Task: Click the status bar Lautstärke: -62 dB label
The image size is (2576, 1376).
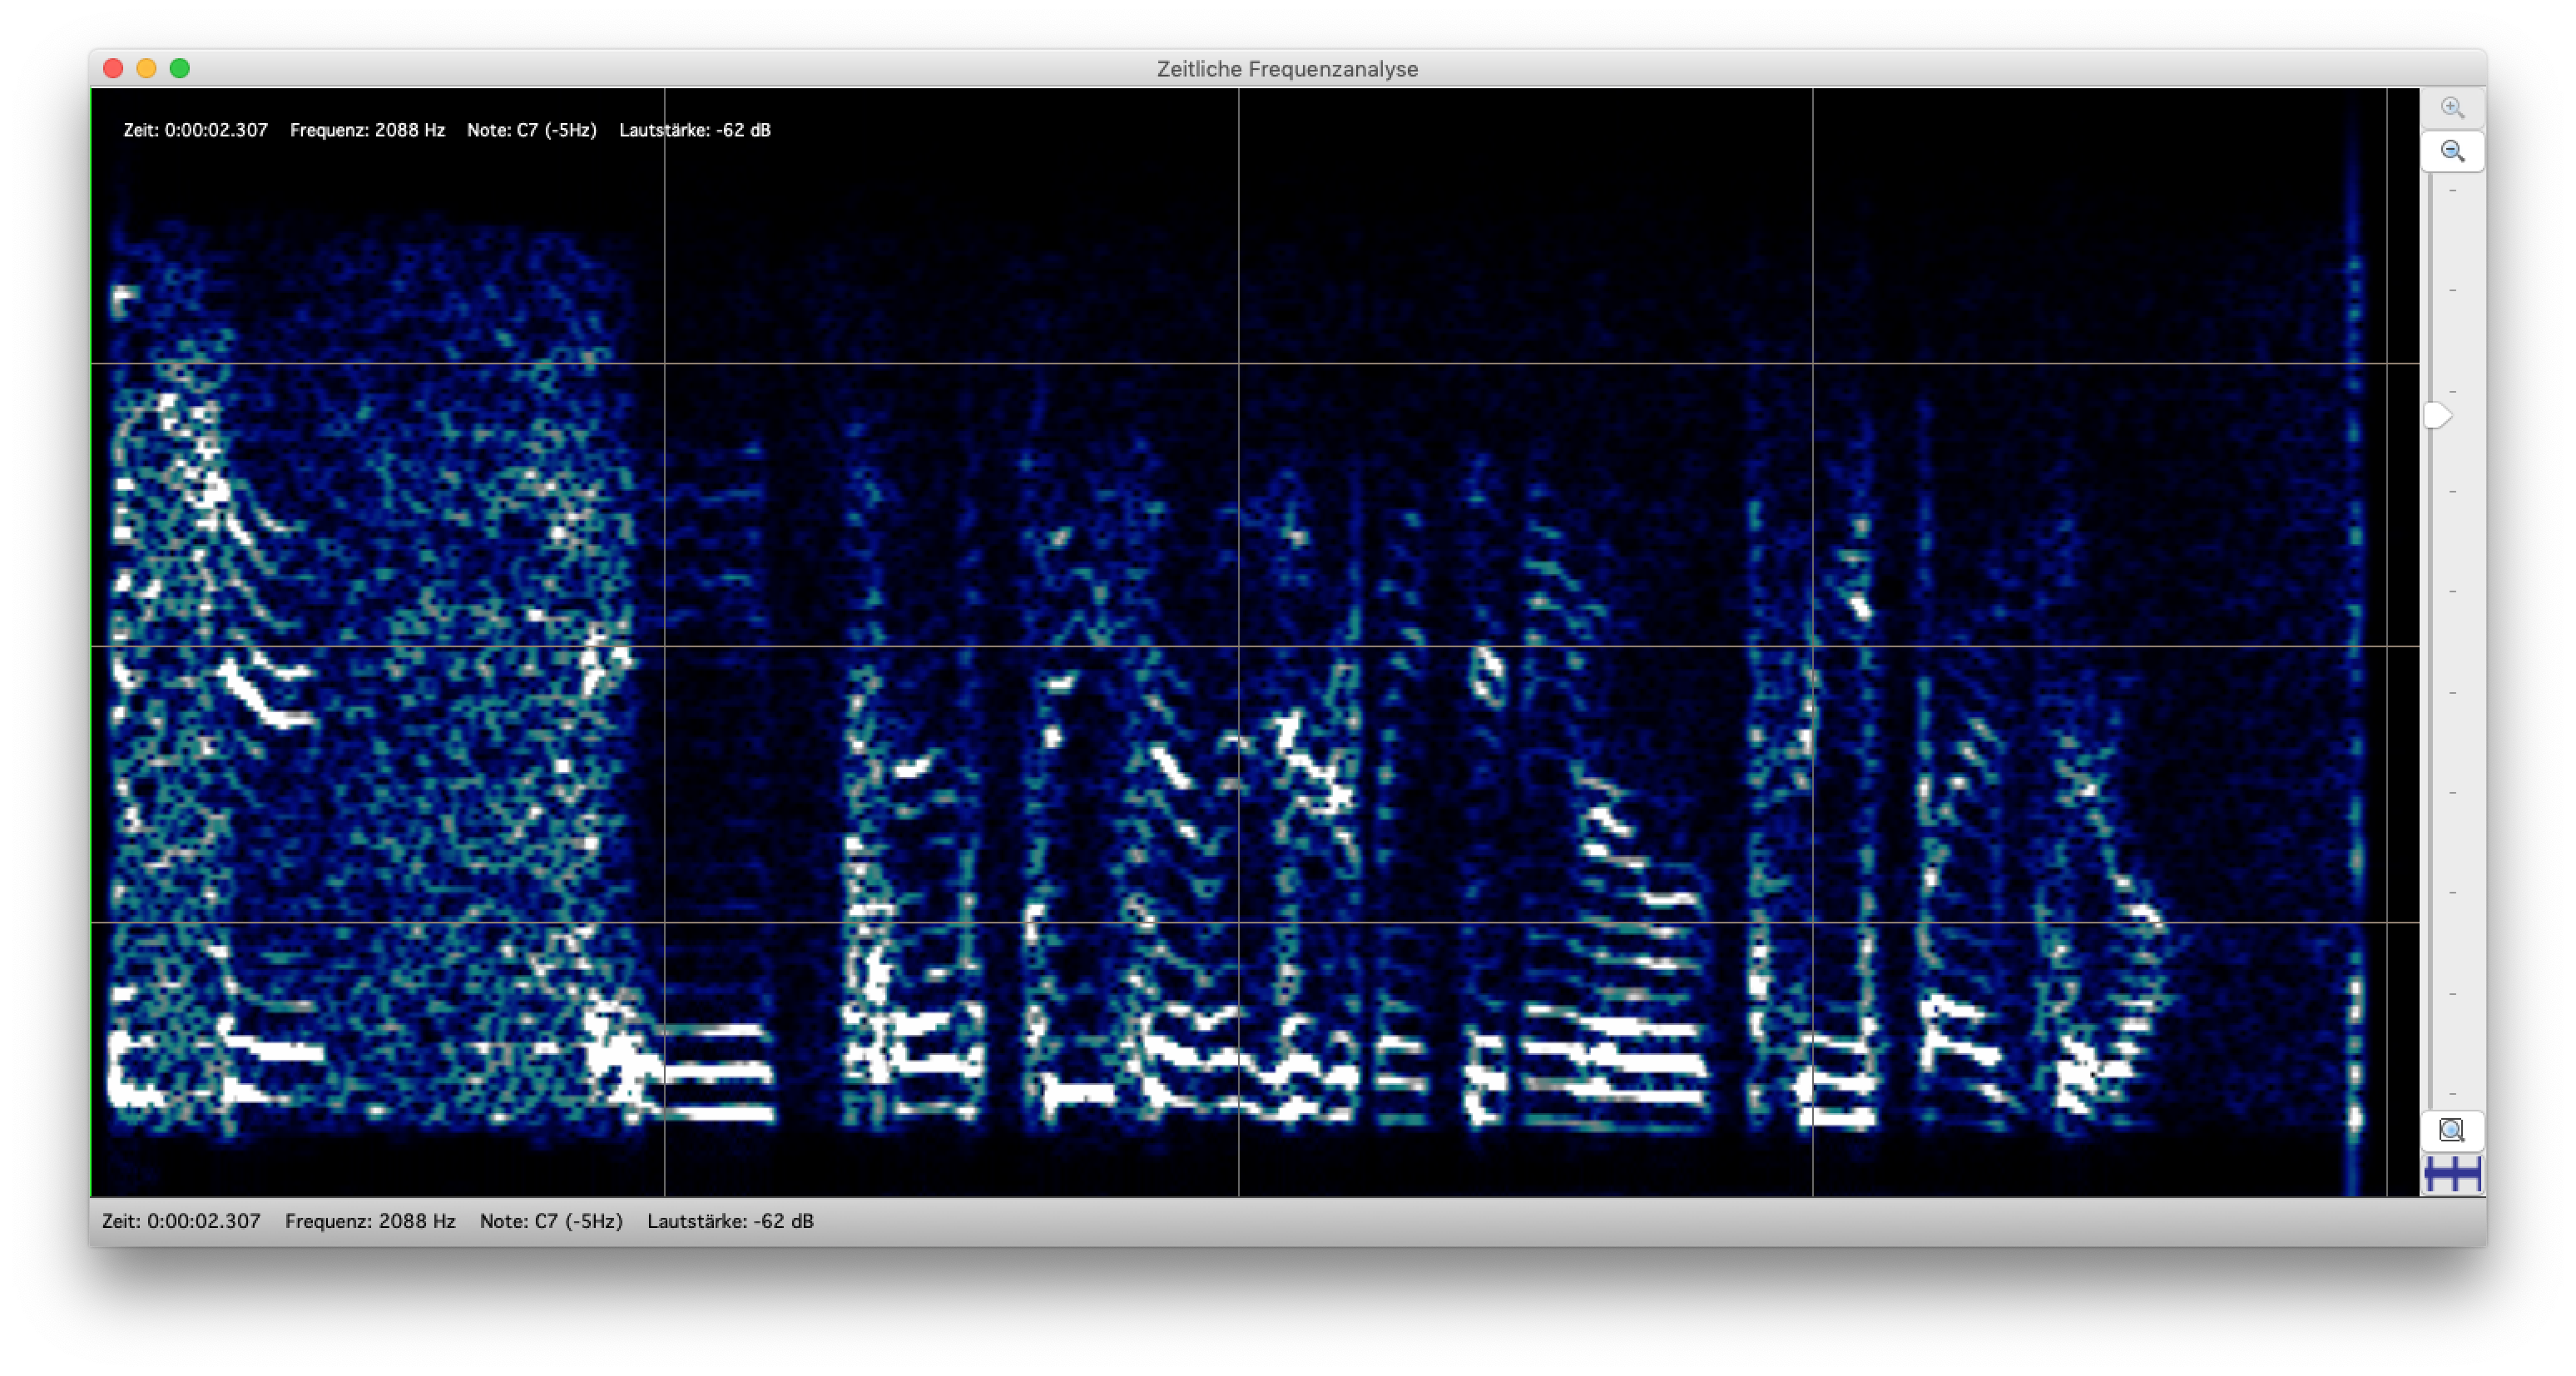Action: [x=730, y=1221]
